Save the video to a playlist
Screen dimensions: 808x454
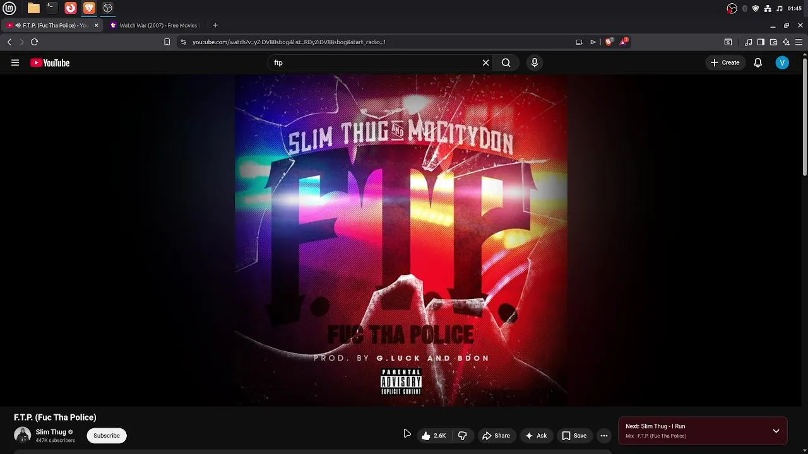pos(574,436)
